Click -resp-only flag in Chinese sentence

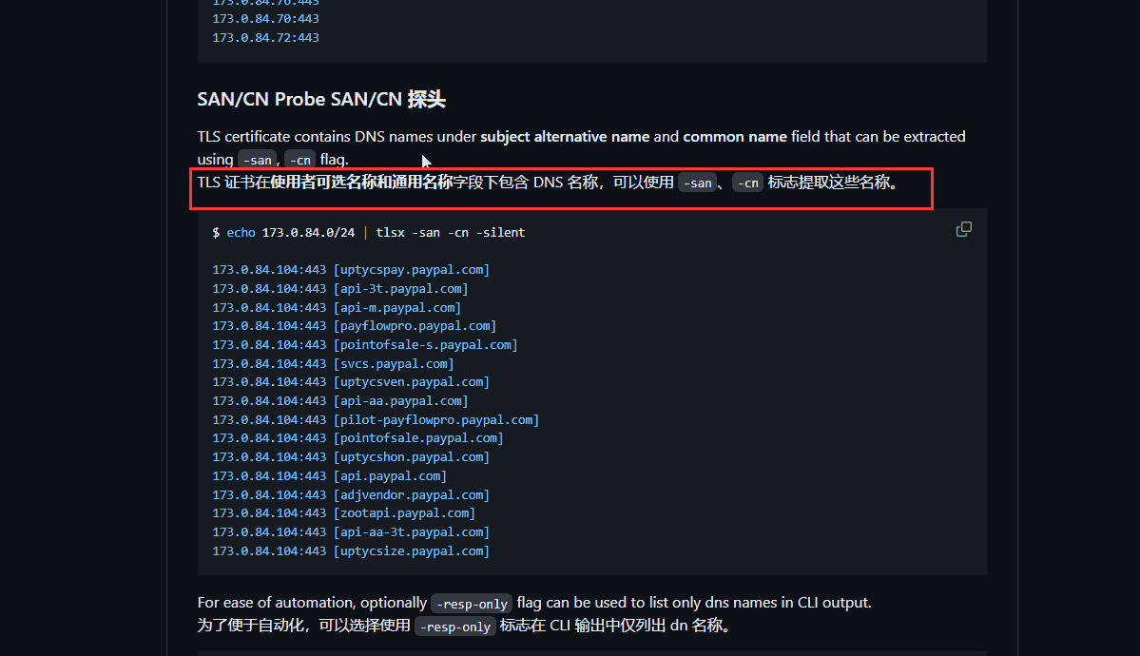(455, 627)
